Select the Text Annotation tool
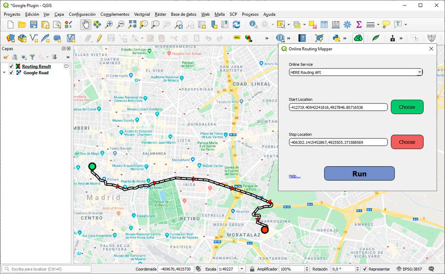This screenshot has width=445, height=274. (398, 24)
